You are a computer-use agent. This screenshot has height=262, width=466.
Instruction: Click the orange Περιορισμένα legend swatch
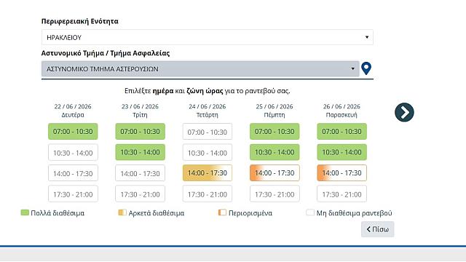(x=222, y=213)
